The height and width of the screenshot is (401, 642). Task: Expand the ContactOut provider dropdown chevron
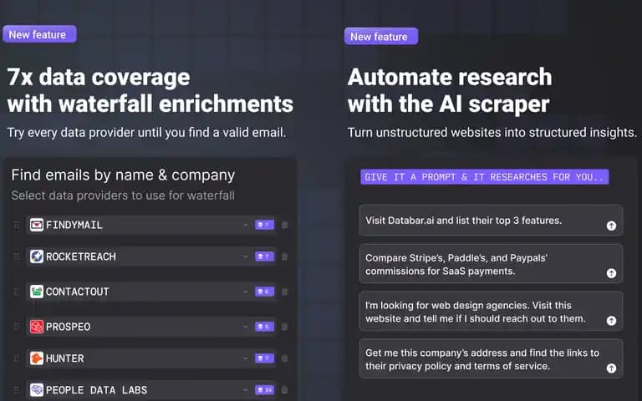point(245,292)
